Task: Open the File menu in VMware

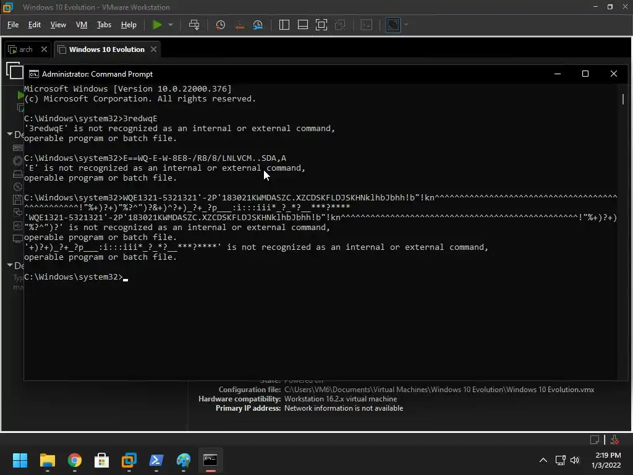Action: point(13,25)
